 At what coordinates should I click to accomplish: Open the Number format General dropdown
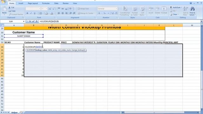click(x=116, y=9)
